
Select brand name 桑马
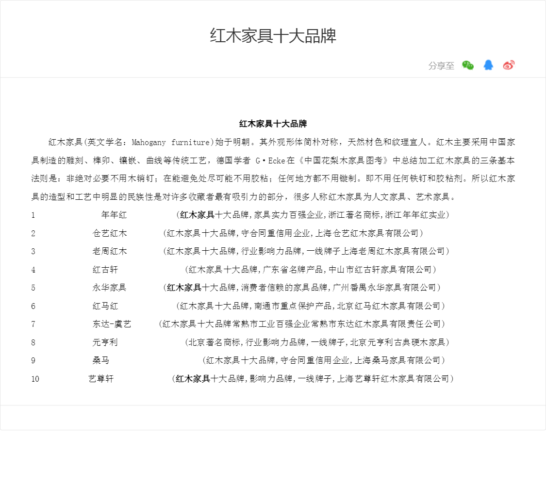tap(101, 360)
